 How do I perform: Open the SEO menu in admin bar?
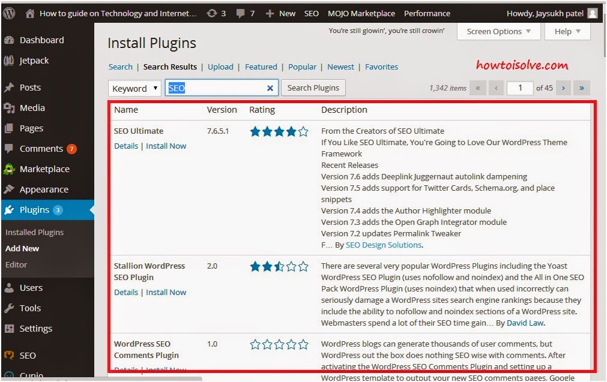(x=311, y=14)
